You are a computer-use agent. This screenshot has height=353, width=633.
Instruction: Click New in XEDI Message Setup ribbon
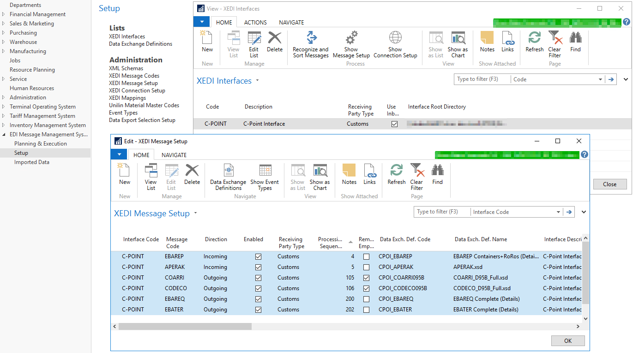(125, 174)
